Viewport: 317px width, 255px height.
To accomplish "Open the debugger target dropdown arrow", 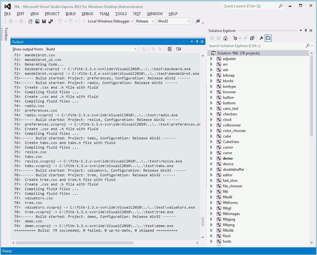I will pyautogui.click(x=132, y=22).
